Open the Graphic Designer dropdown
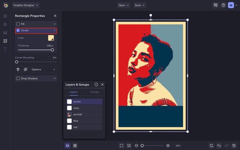The width and height of the screenshot is (240, 150). click(x=26, y=5)
